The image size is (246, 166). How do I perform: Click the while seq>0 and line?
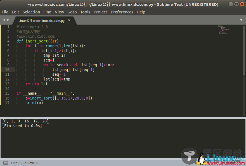pyautogui.click(x=79, y=65)
